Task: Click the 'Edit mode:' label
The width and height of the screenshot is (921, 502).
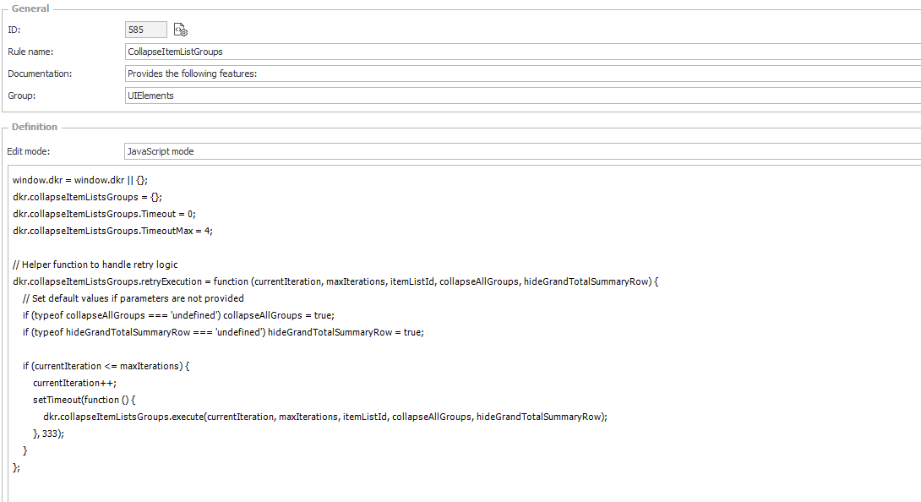Action: 29,151
